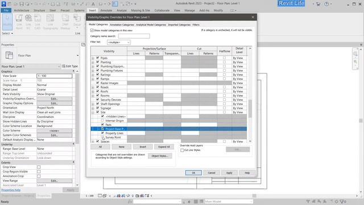Click the Save icon in quick access toolbar
This screenshot has width=364, height=205.
[x=22, y=4]
